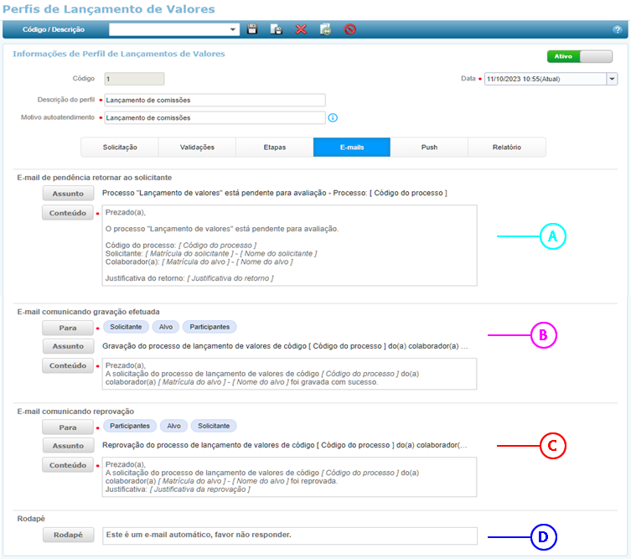Switch to the Solicitação tab
This screenshot has height=559, width=631.
pos(120,147)
